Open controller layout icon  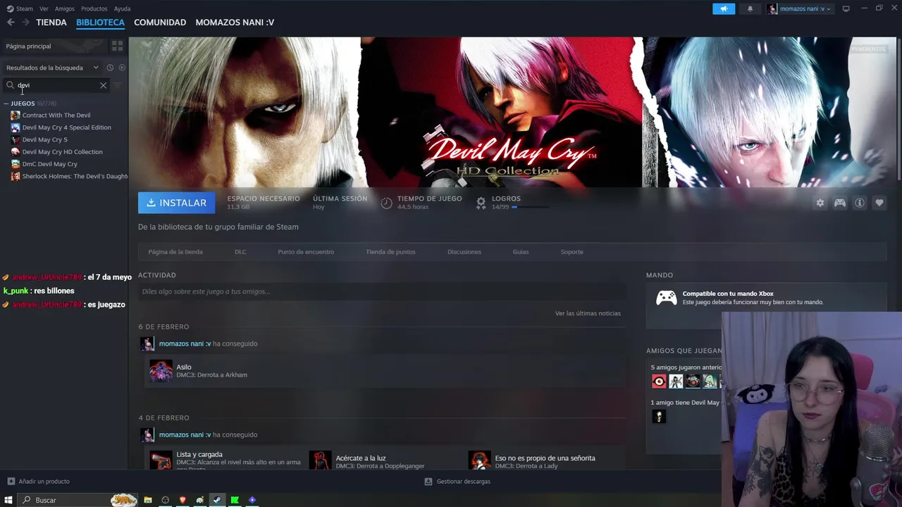coord(840,203)
